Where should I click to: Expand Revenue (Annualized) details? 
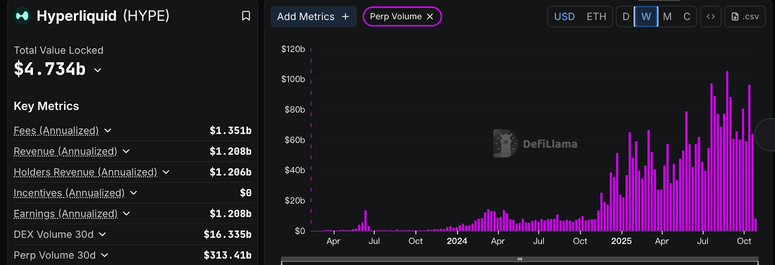tap(126, 151)
